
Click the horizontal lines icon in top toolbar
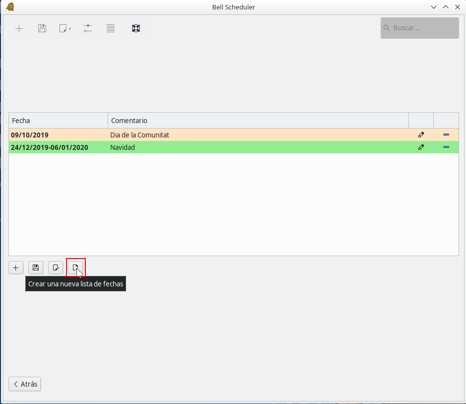coord(111,28)
